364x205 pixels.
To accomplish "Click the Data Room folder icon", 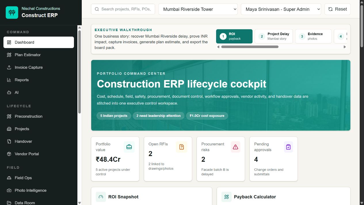I will [x=9, y=203].
